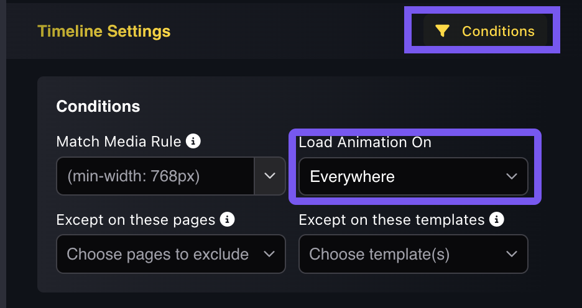Open the Conditions button in the header

[485, 30]
